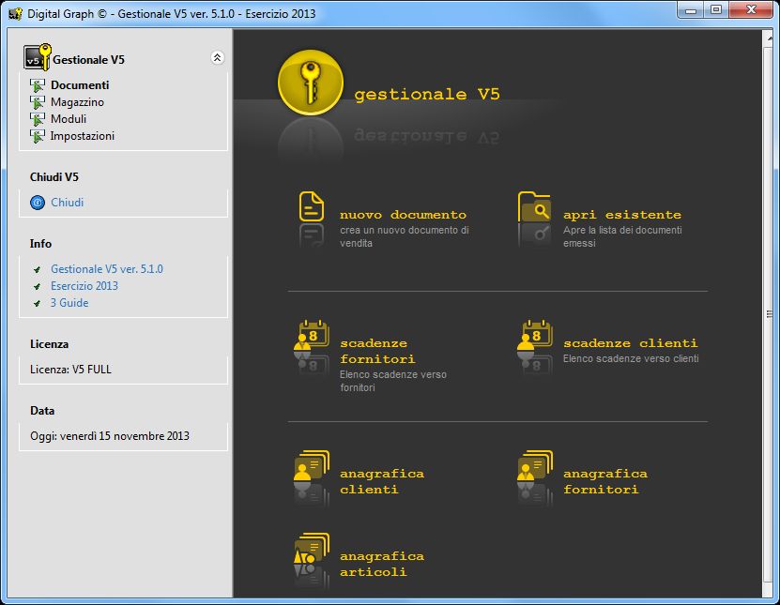Image resolution: width=780 pixels, height=605 pixels.
Task: Click the Gestionale V5 sidebar header
Action: [88, 60]
